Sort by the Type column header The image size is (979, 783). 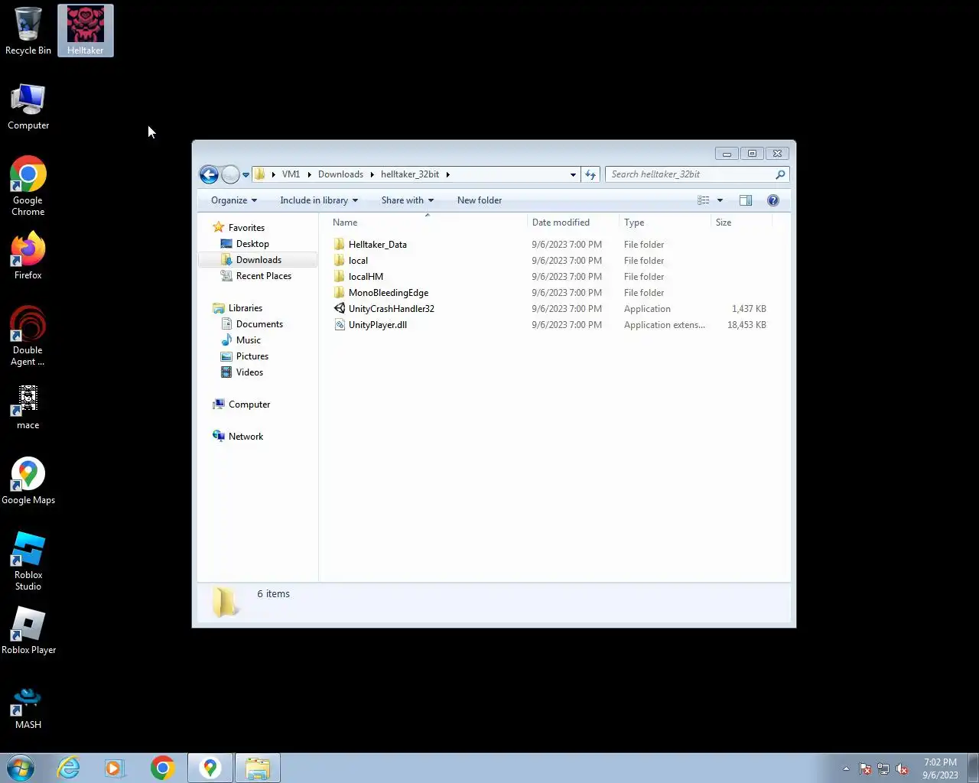point(665,223)
